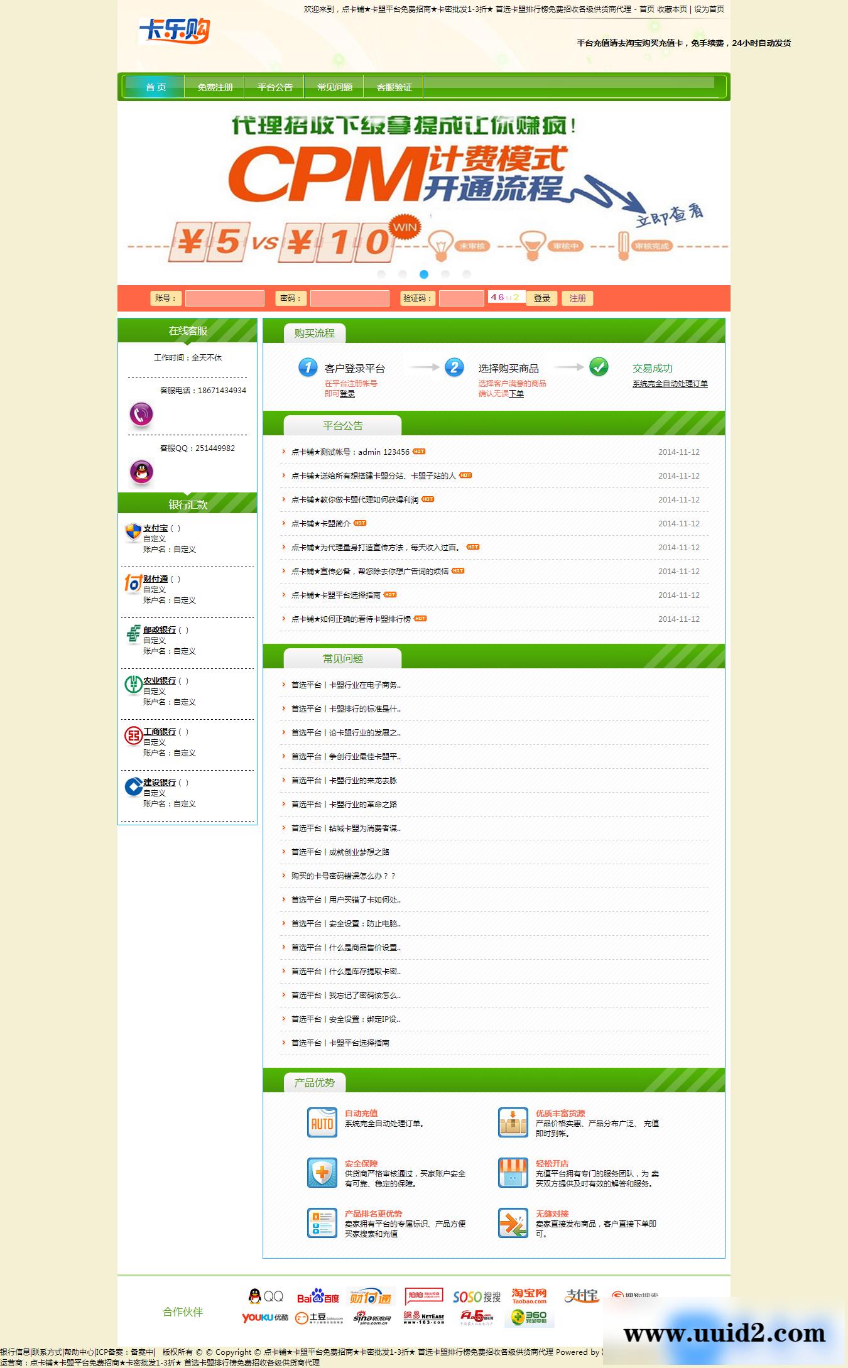The height and width of the screenshot is (1368, 848).
Task: Open the 免费注册 navigation tab
Action: coord(215,87)
